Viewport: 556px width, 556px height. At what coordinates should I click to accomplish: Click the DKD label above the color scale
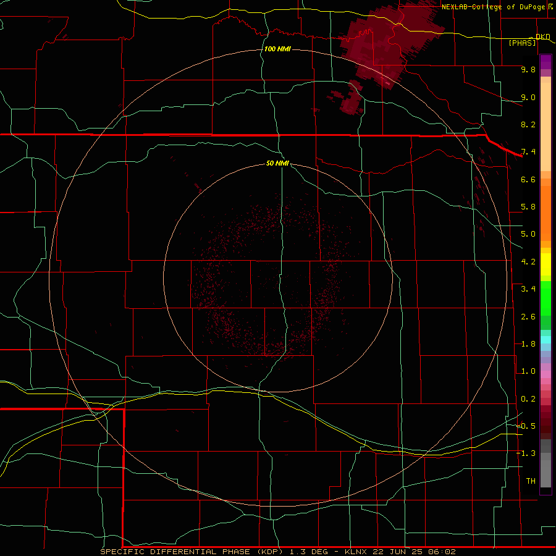542,36
